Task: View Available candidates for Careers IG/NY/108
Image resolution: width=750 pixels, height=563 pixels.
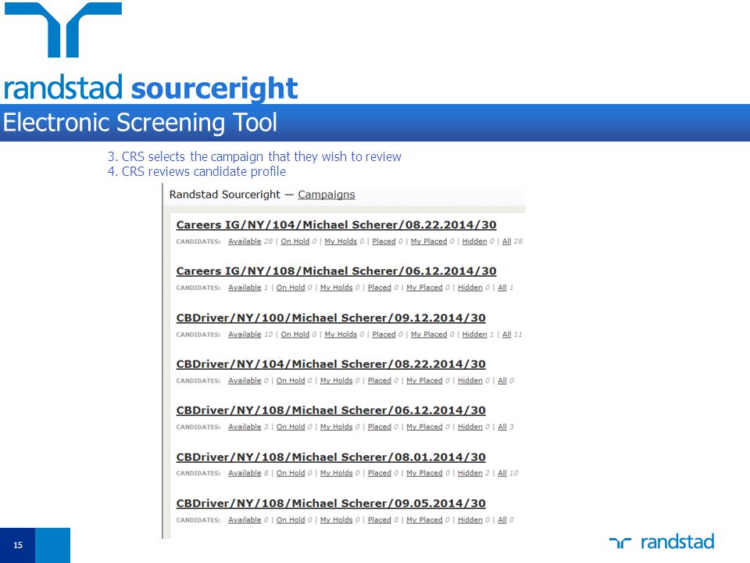Action: coord(245,288)
